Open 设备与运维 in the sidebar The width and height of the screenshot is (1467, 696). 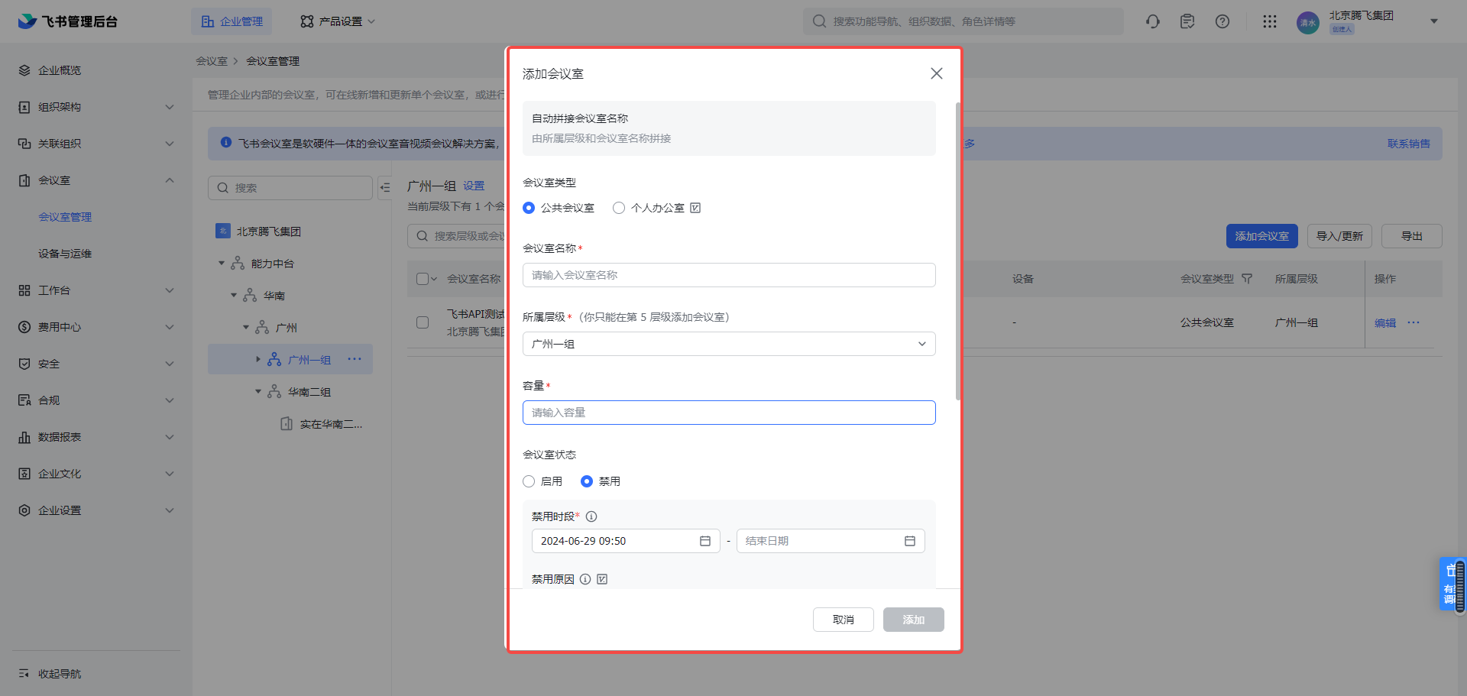[x=65, y=254]
